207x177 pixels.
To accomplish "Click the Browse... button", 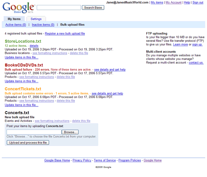I will (70, 132).
